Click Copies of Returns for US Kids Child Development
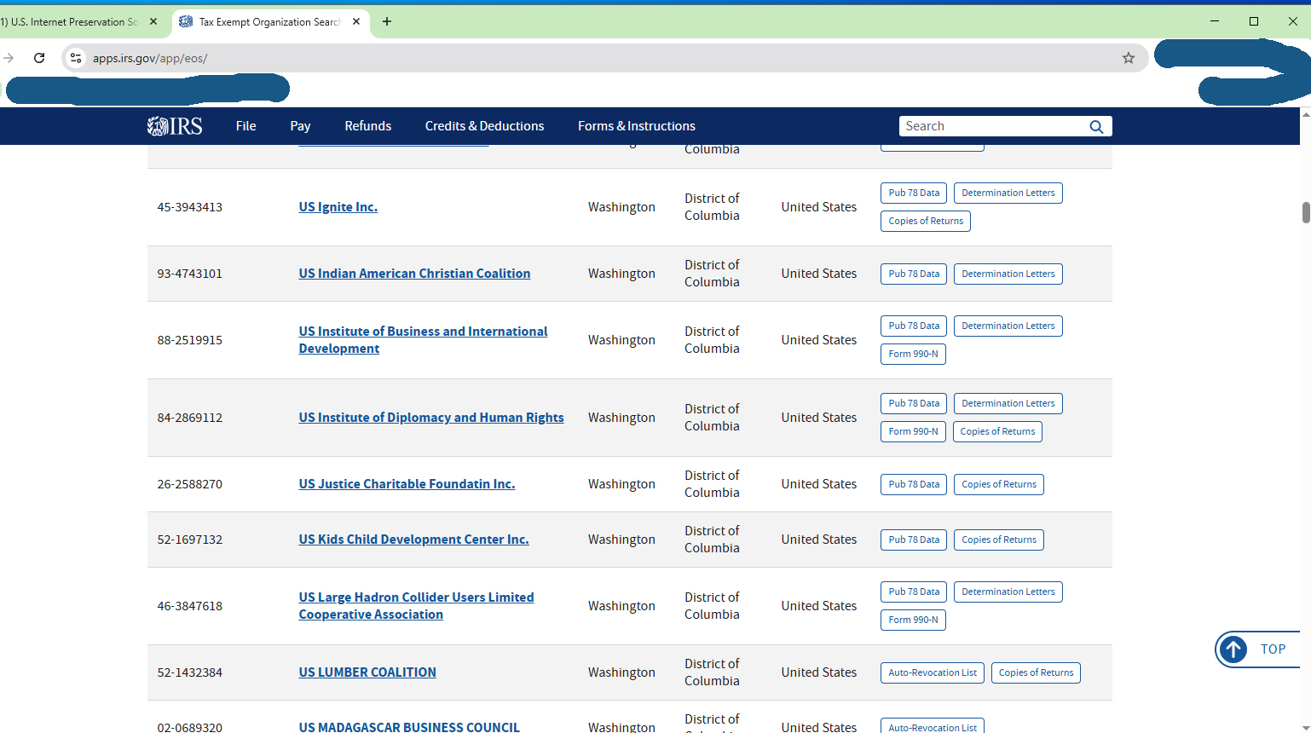 999,540
